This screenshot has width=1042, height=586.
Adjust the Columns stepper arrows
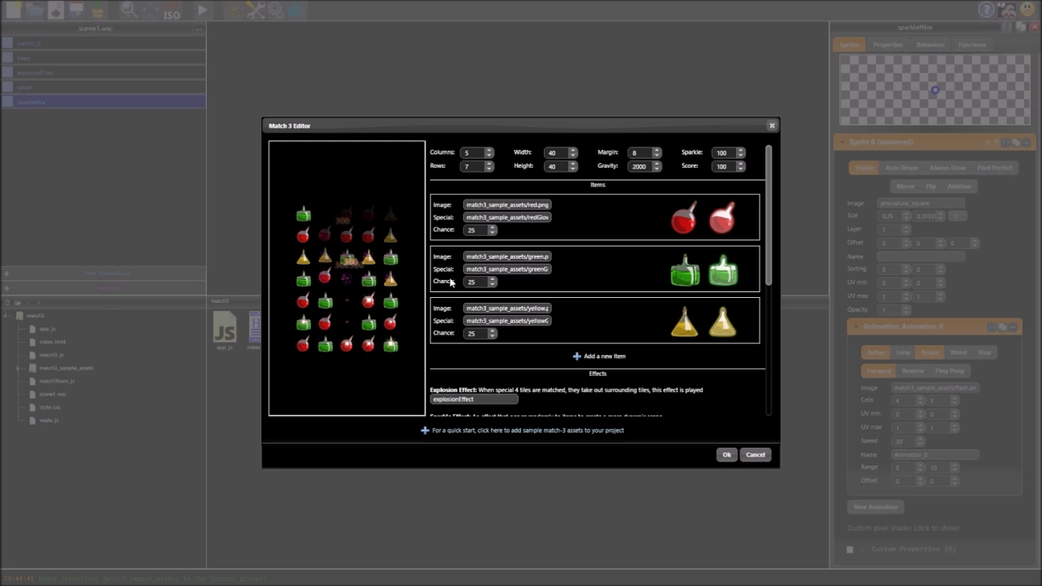[x=488, y=152]
